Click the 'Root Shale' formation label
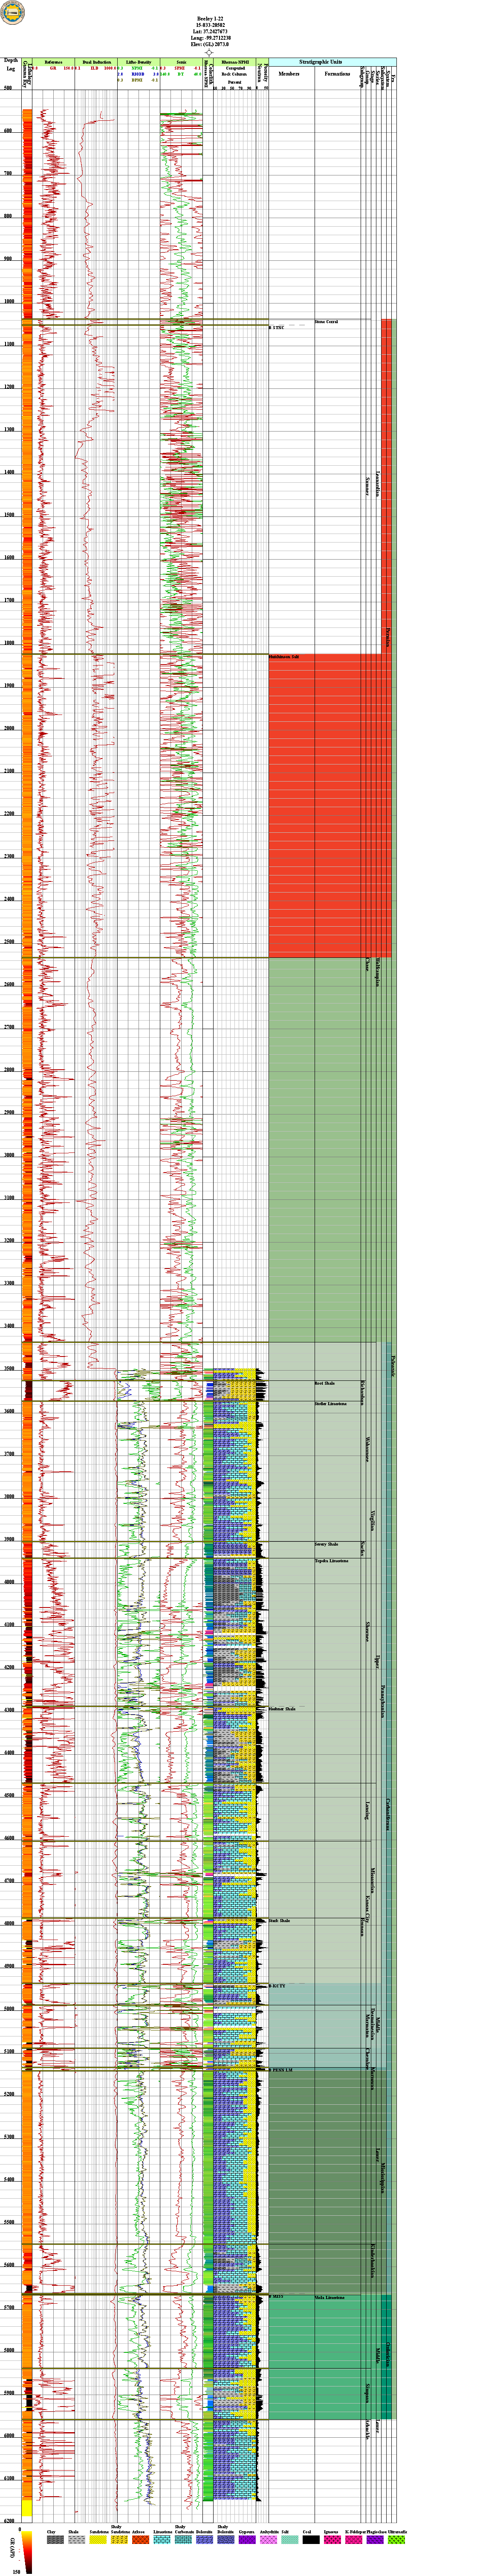Image resolution: width=503 pixels, height=2576 pixels. point(324,1383)
